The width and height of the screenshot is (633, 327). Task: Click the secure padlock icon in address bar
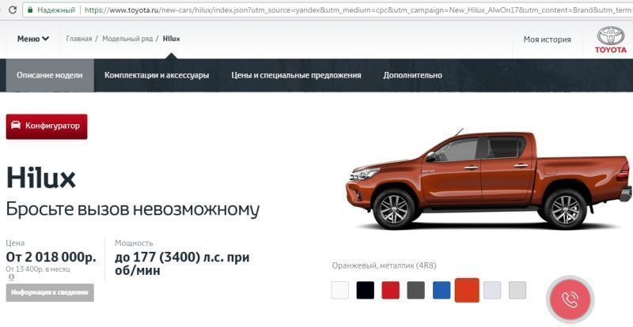click(30, 9)
